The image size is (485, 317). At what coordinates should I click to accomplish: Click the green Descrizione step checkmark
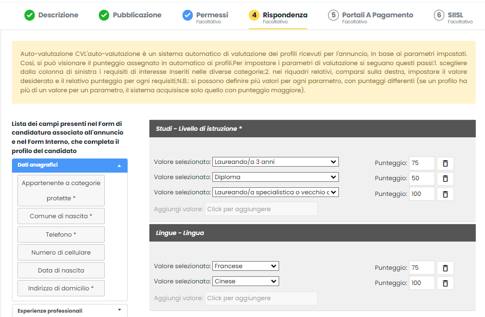point(30,15)
